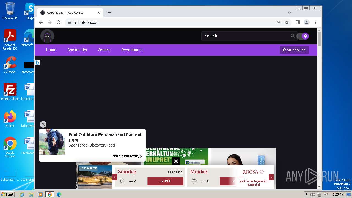Click the small blue b ad badge
Image resolution: width=352 pixels, height=198 pixels.
click(37, 62)
